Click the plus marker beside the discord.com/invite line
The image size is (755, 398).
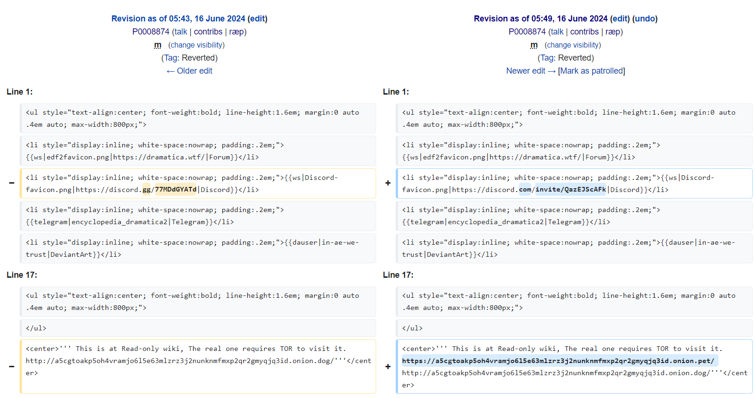(x=388, y=183)
